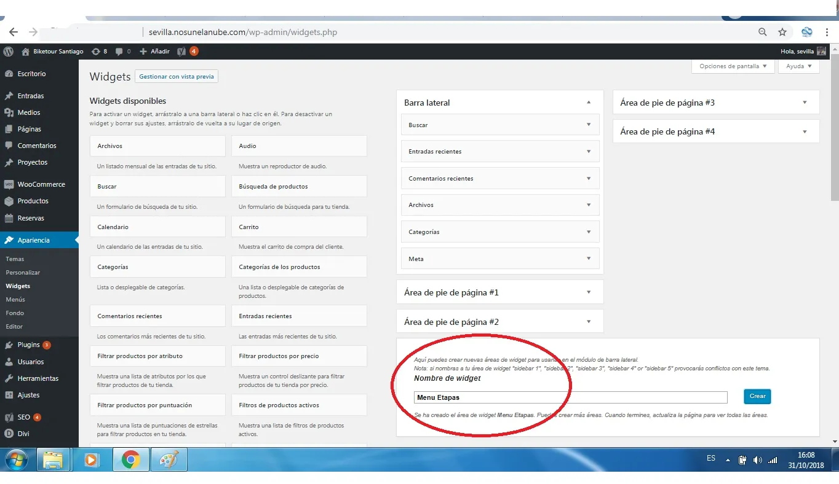Expand Área de pie de página #3
Screen dimensions: 839x484
[x=805, y=103]
